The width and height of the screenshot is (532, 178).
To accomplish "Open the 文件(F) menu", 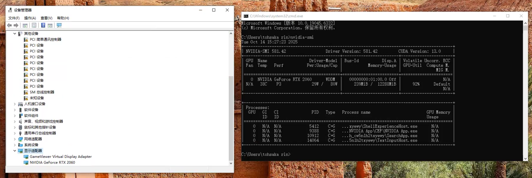I will pyautogui.click(x=14, y=18).
